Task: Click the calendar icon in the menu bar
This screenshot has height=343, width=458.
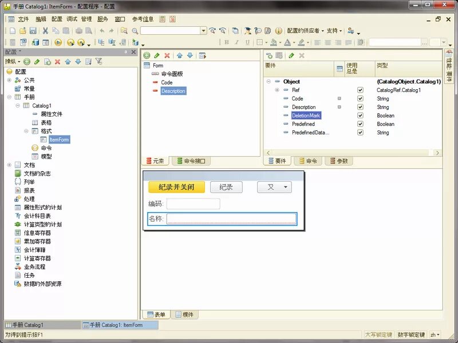Action: pyautogui.click(x=172, y=19)
